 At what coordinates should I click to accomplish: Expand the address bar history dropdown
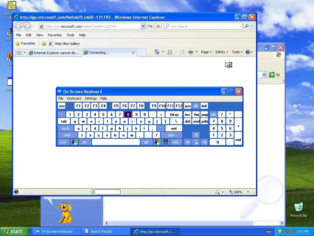point(143,26)
